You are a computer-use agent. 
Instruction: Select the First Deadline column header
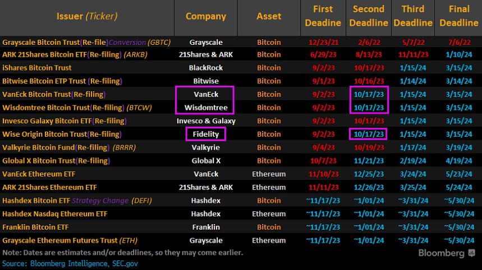point(323,16)
